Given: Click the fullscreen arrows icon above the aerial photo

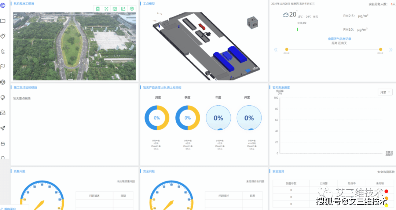Looking at the screenshot, I should tap(106, 8).
